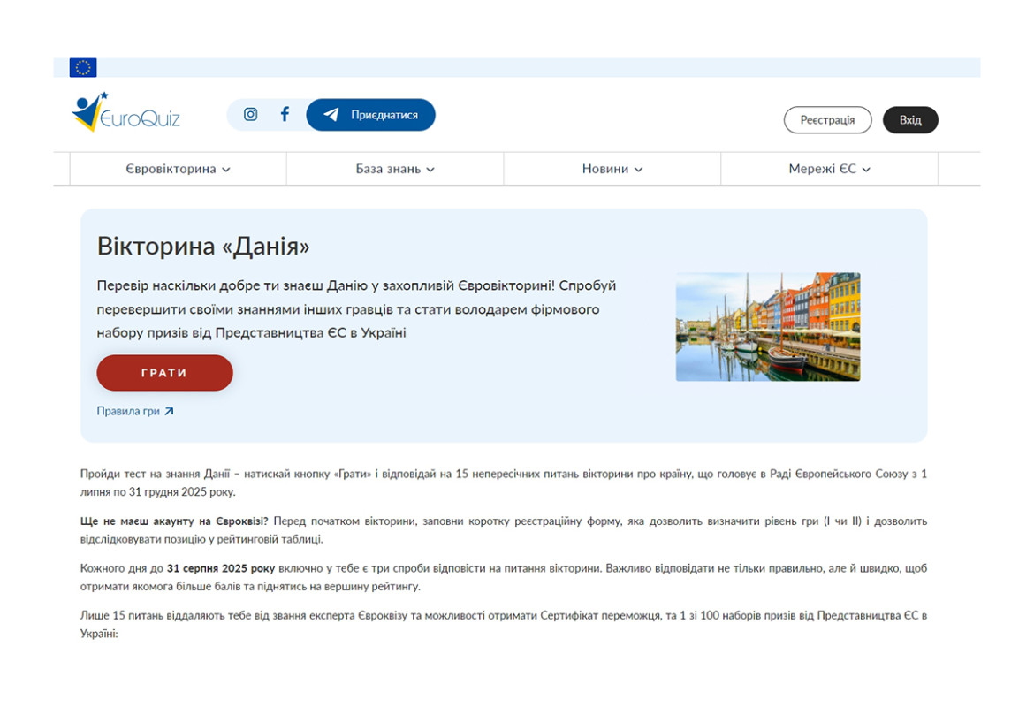Open the Facebook page icon
Screen dimensions: 1034x707
point(285,114)
